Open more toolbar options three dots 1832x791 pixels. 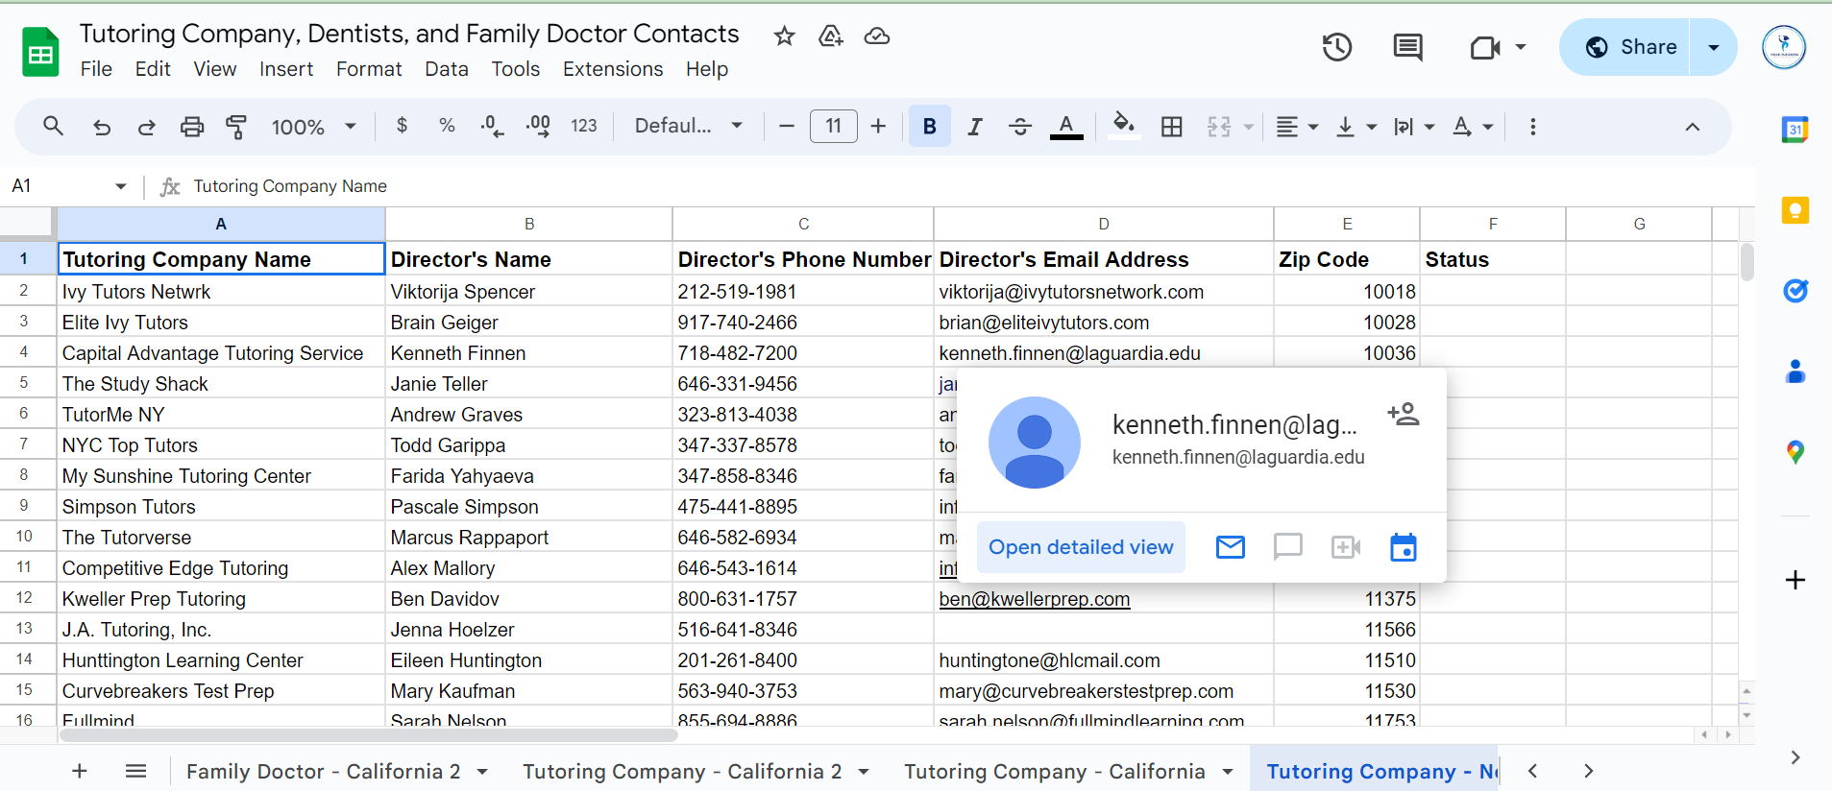coord(1533,127)
